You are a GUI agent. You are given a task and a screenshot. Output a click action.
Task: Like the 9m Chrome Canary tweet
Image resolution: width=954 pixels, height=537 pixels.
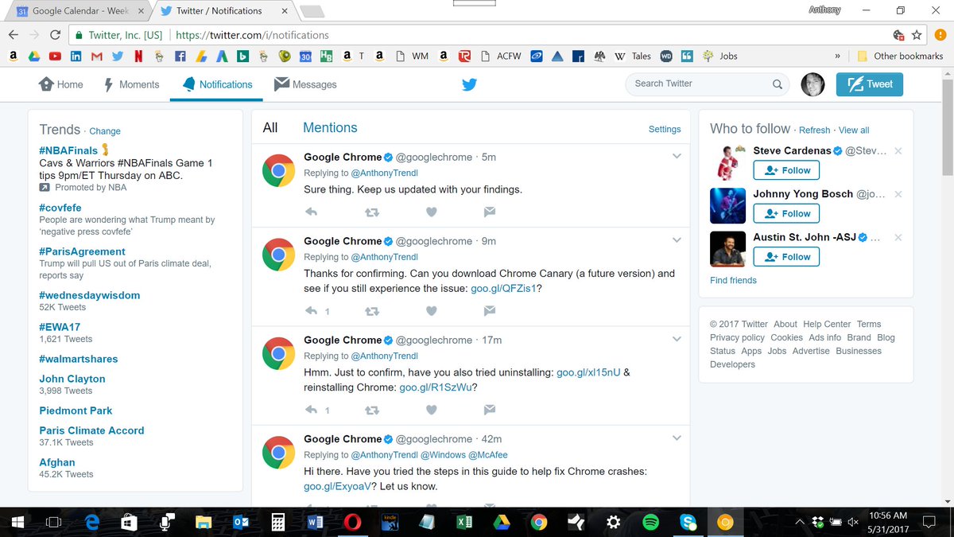tap(431, 311)
